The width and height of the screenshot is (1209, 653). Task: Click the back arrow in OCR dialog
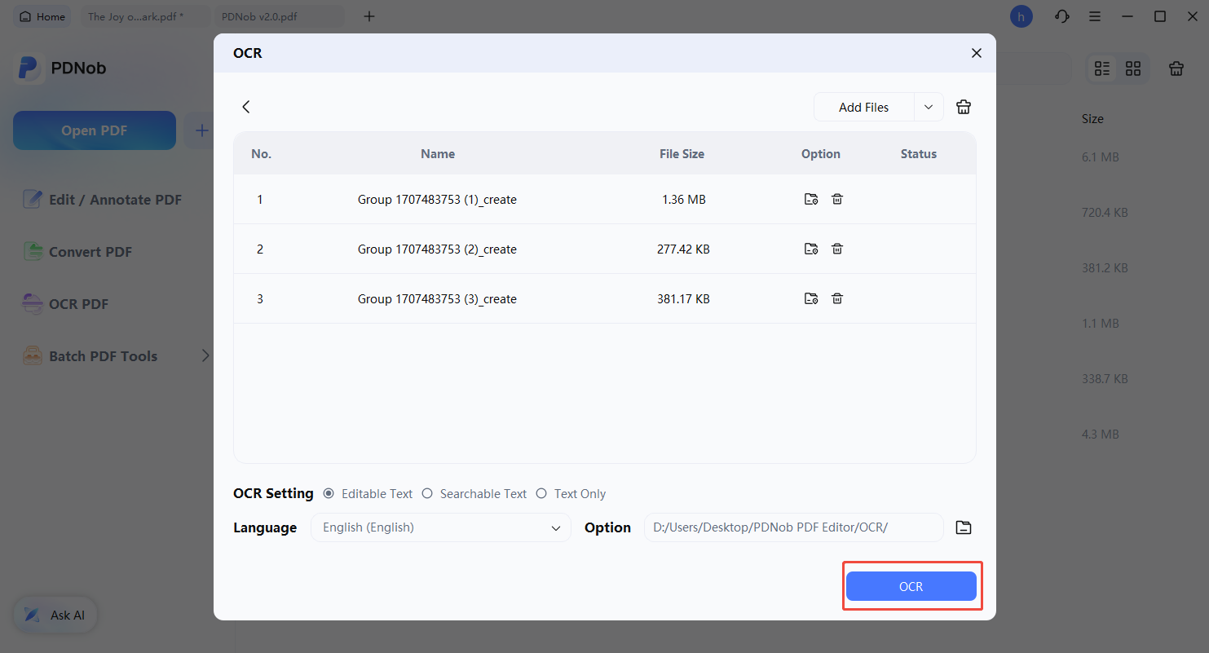246,107
